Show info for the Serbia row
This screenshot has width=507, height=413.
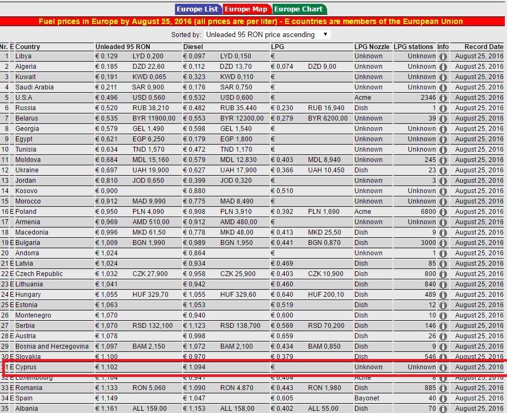click(443, 326)
